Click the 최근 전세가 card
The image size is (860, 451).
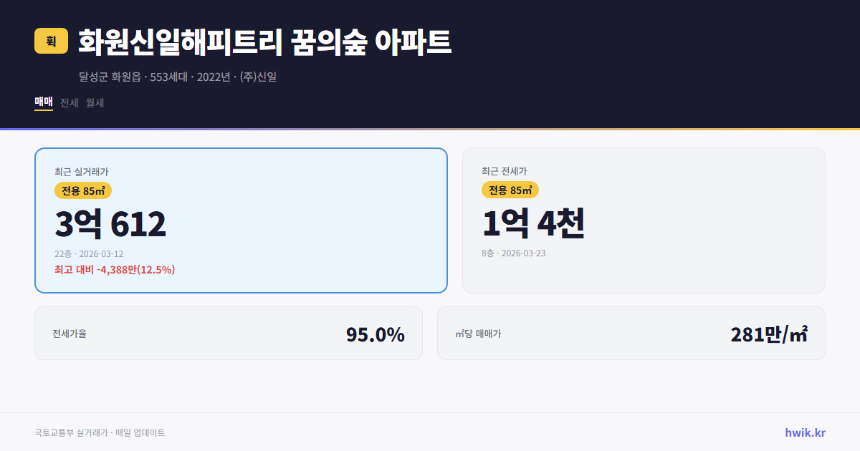pyautogui.click(x=644, y=220)
